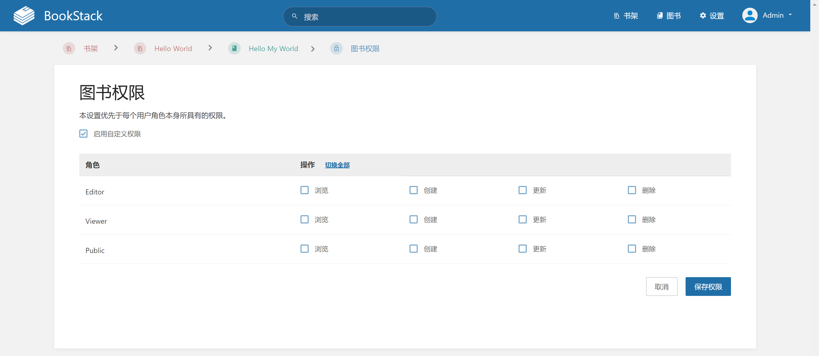Open the Admin account menu
819x356 pixels.
[767, 15]
